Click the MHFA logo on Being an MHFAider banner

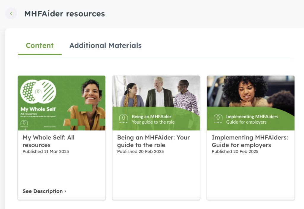click(123, 119)
